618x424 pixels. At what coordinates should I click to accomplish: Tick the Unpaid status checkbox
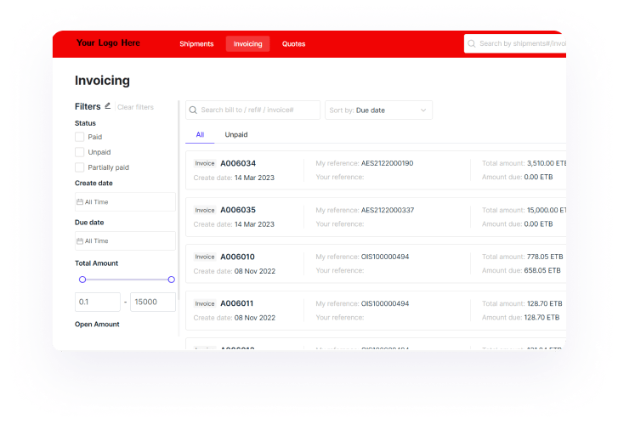tap(79, 152)
